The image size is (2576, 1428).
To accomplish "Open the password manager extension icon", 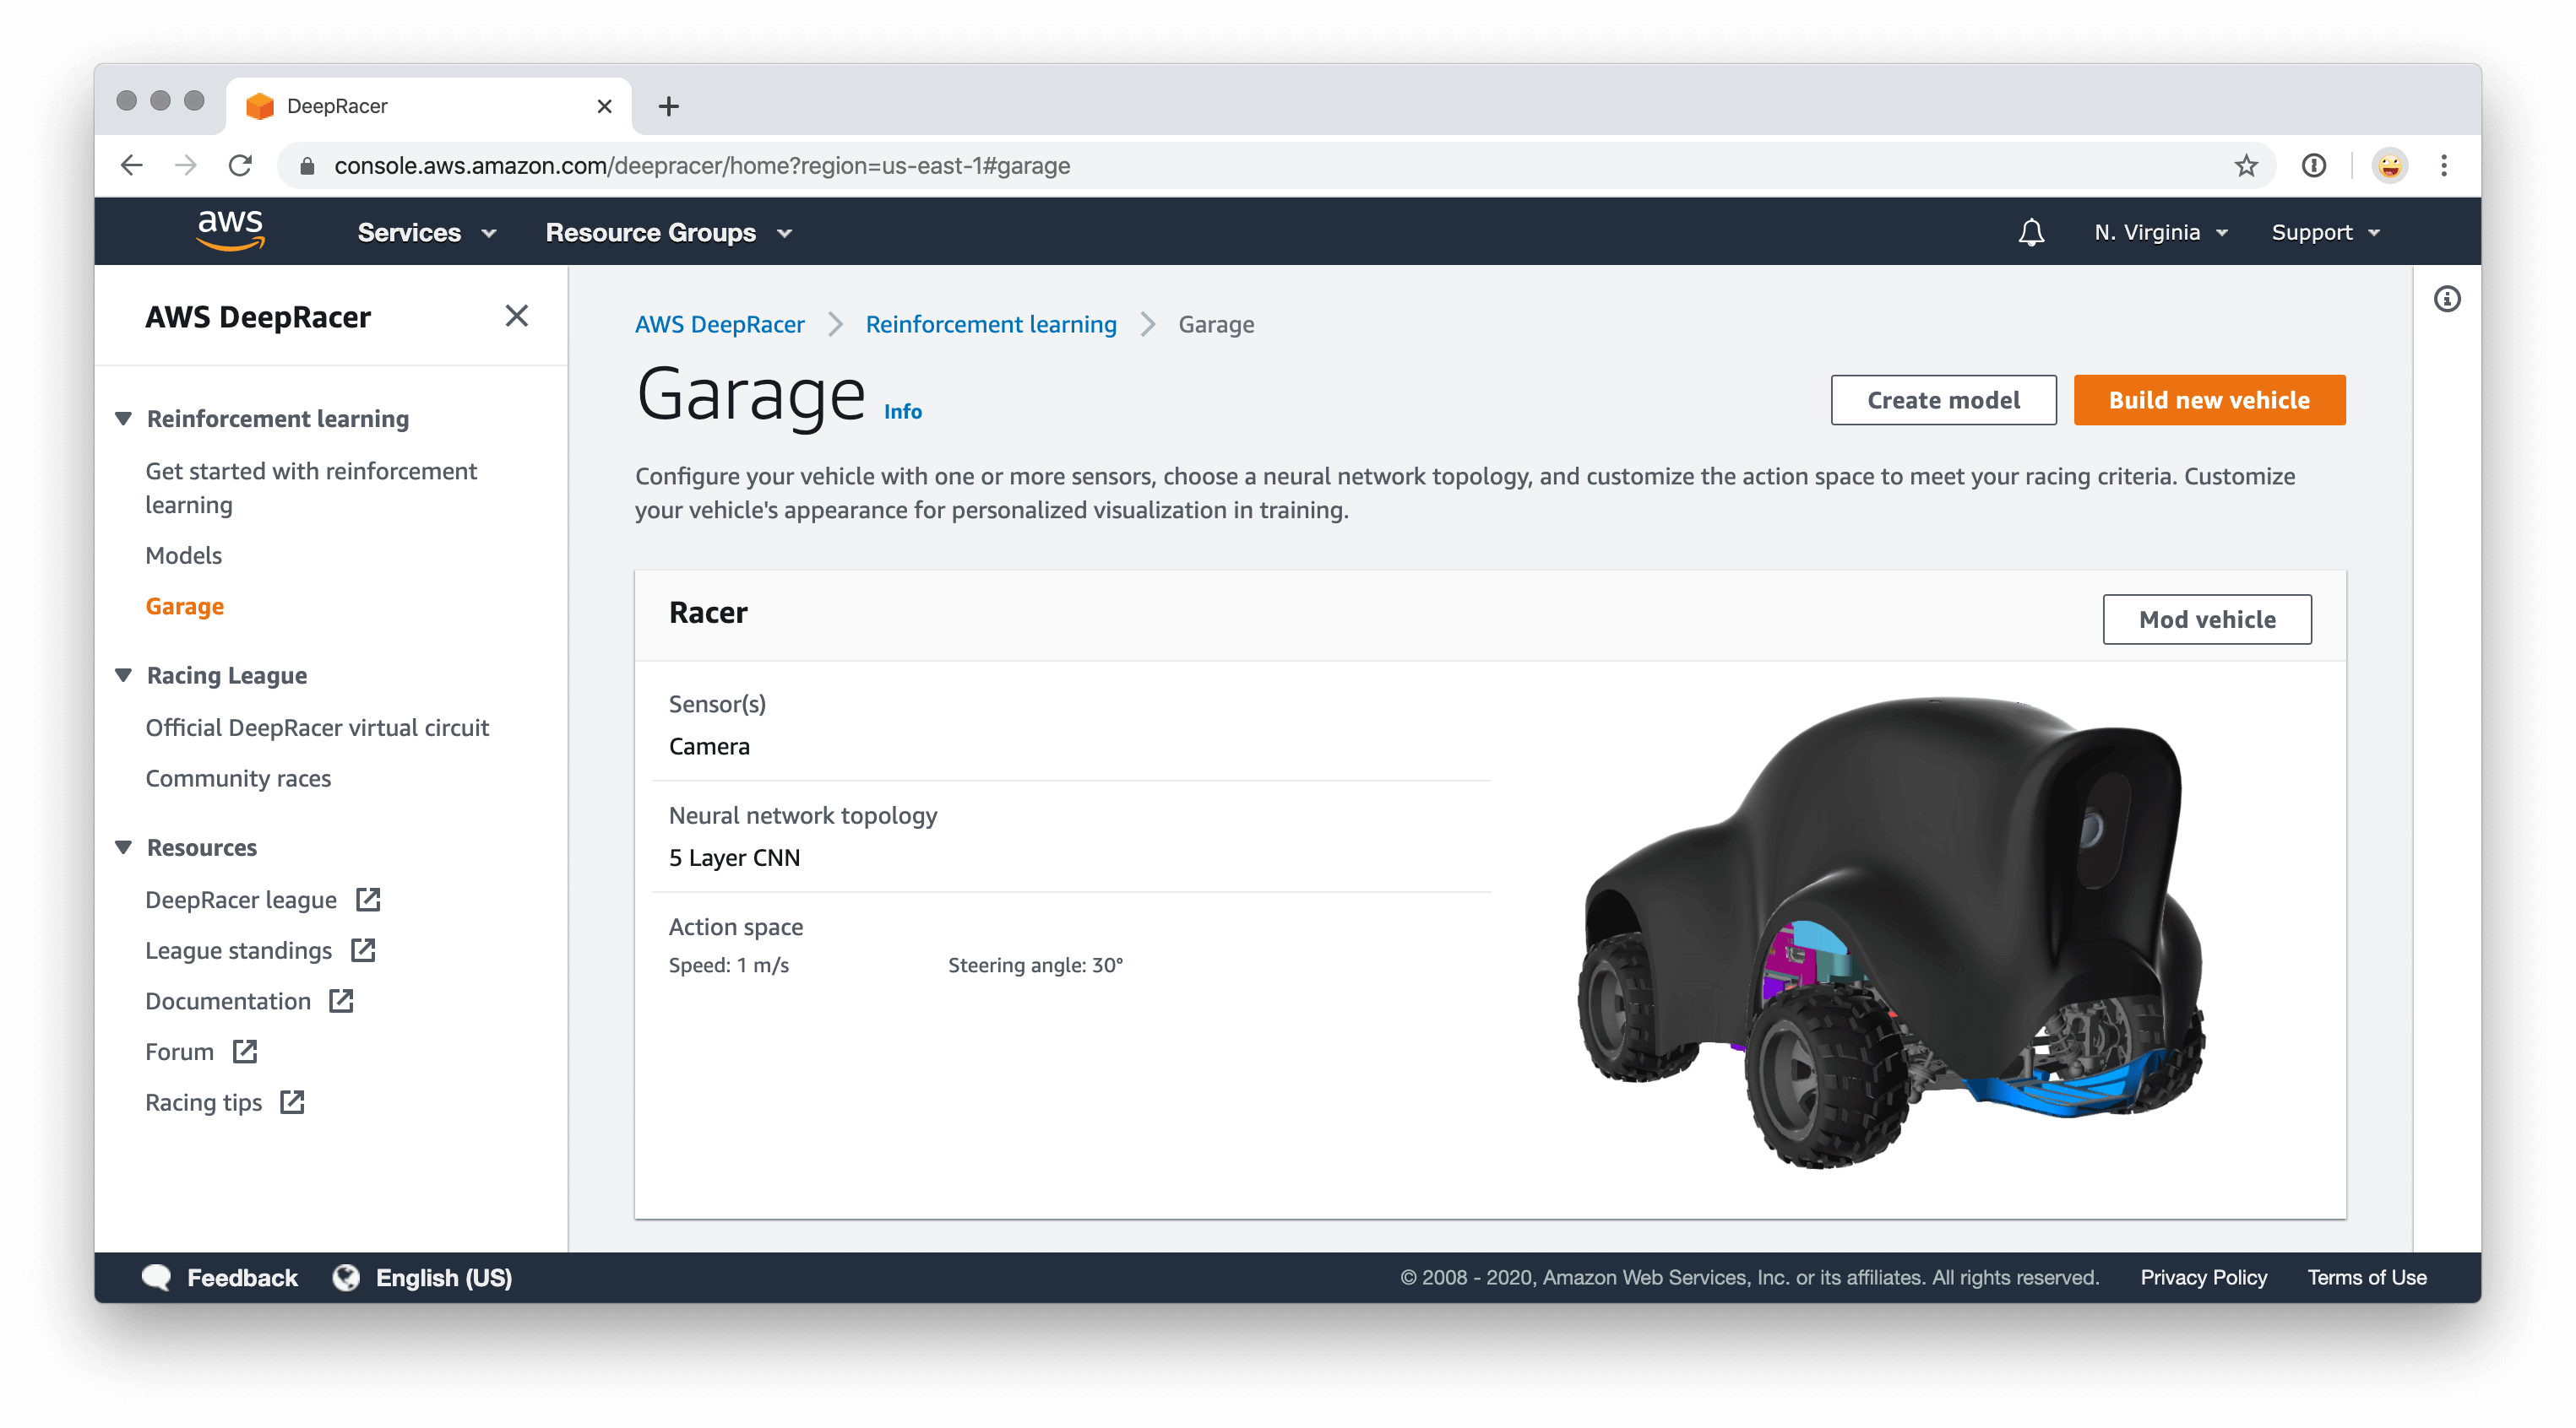I will [x=2314, y=166].
